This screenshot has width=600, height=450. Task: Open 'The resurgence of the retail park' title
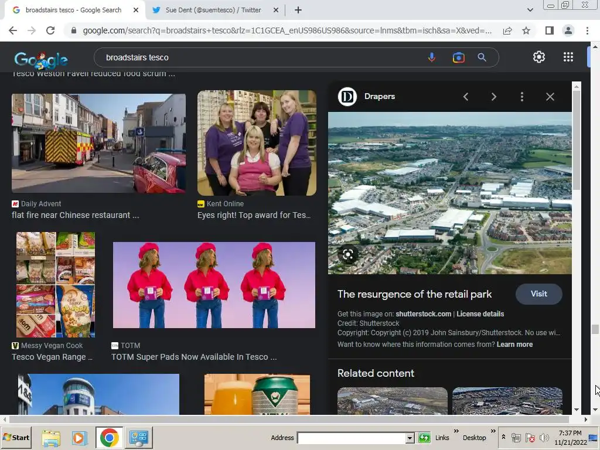coord(414,294)
